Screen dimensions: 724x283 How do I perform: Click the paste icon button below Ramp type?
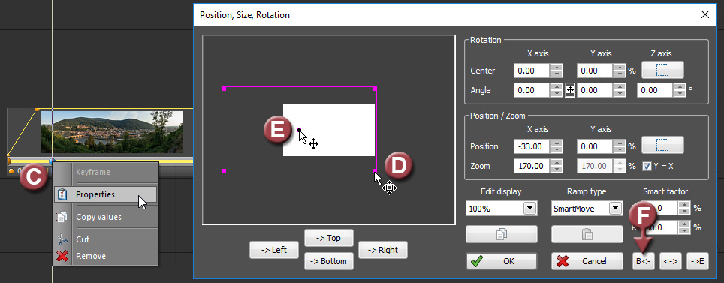pyautogui.click(x=587, y=234)
